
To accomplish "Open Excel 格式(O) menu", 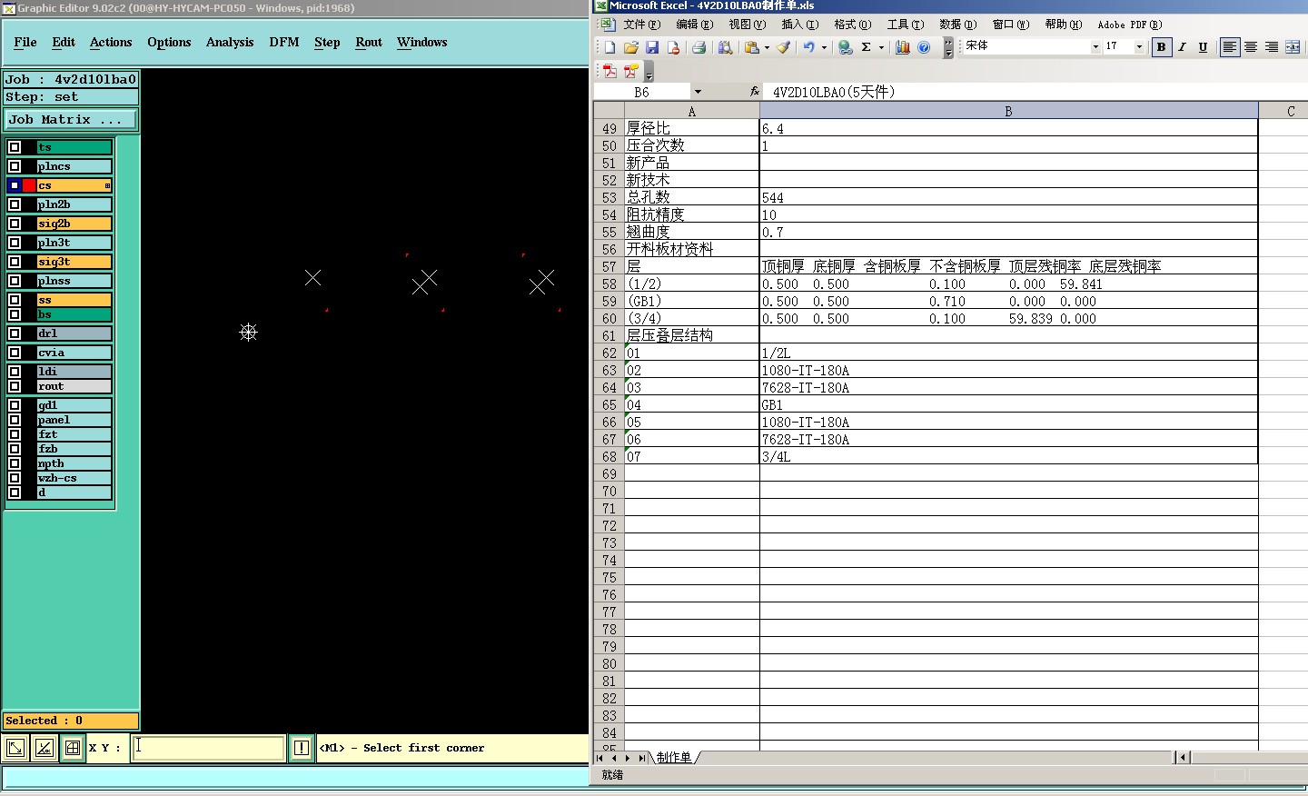I will coord(852,25).
